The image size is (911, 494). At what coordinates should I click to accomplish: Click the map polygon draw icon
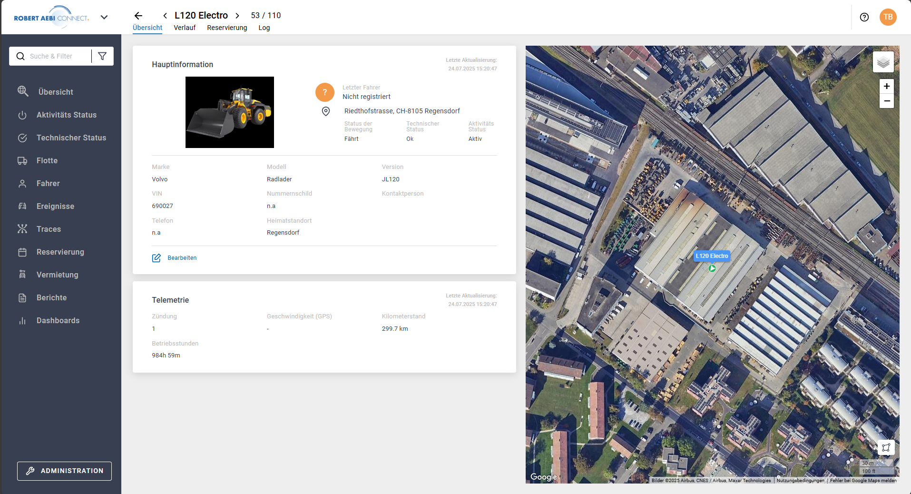[x=885, y=447]
